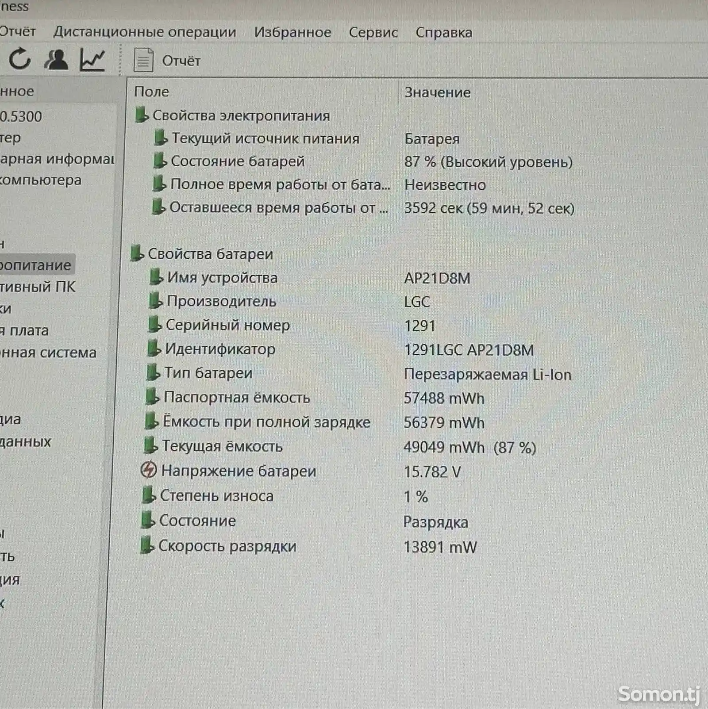Open the Справка menu
The image size is (708, 709).
(x=444, y=32)
